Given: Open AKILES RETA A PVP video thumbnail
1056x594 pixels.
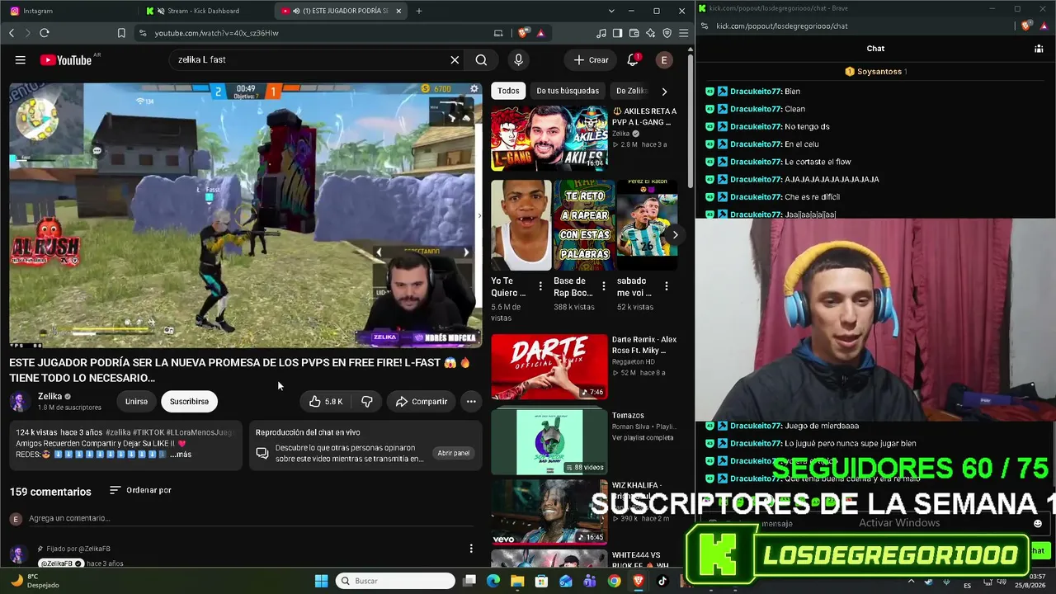Looking at the screenshot, I should coord(549,138).
